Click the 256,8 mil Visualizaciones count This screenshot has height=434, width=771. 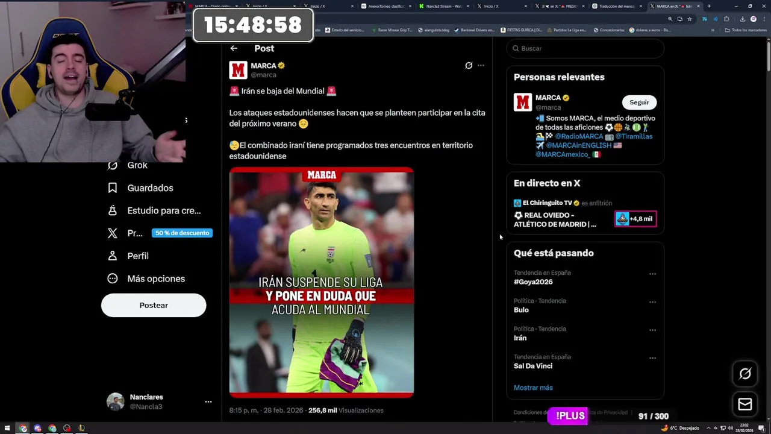(346, 410)
